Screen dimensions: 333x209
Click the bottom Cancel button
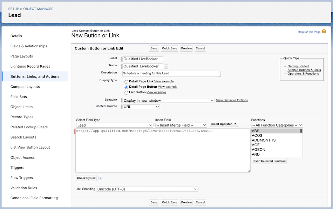(200, 202)
